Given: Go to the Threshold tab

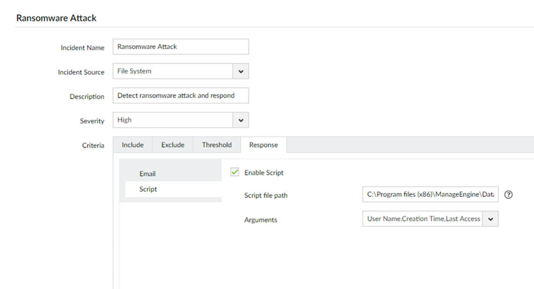Looking at the screenshot, I should coord(216,145).
